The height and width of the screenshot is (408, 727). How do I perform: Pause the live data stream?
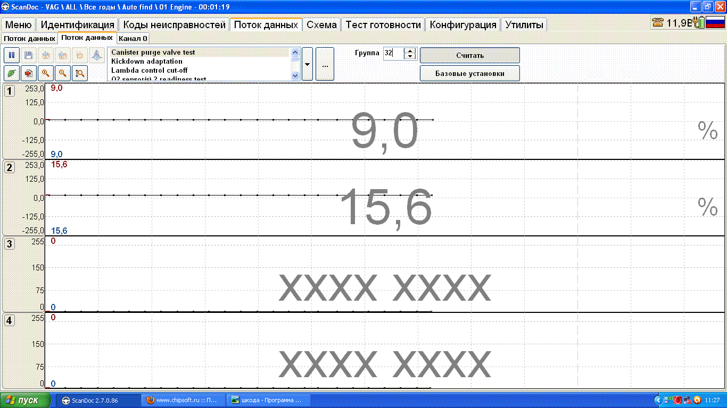point(12,55)
